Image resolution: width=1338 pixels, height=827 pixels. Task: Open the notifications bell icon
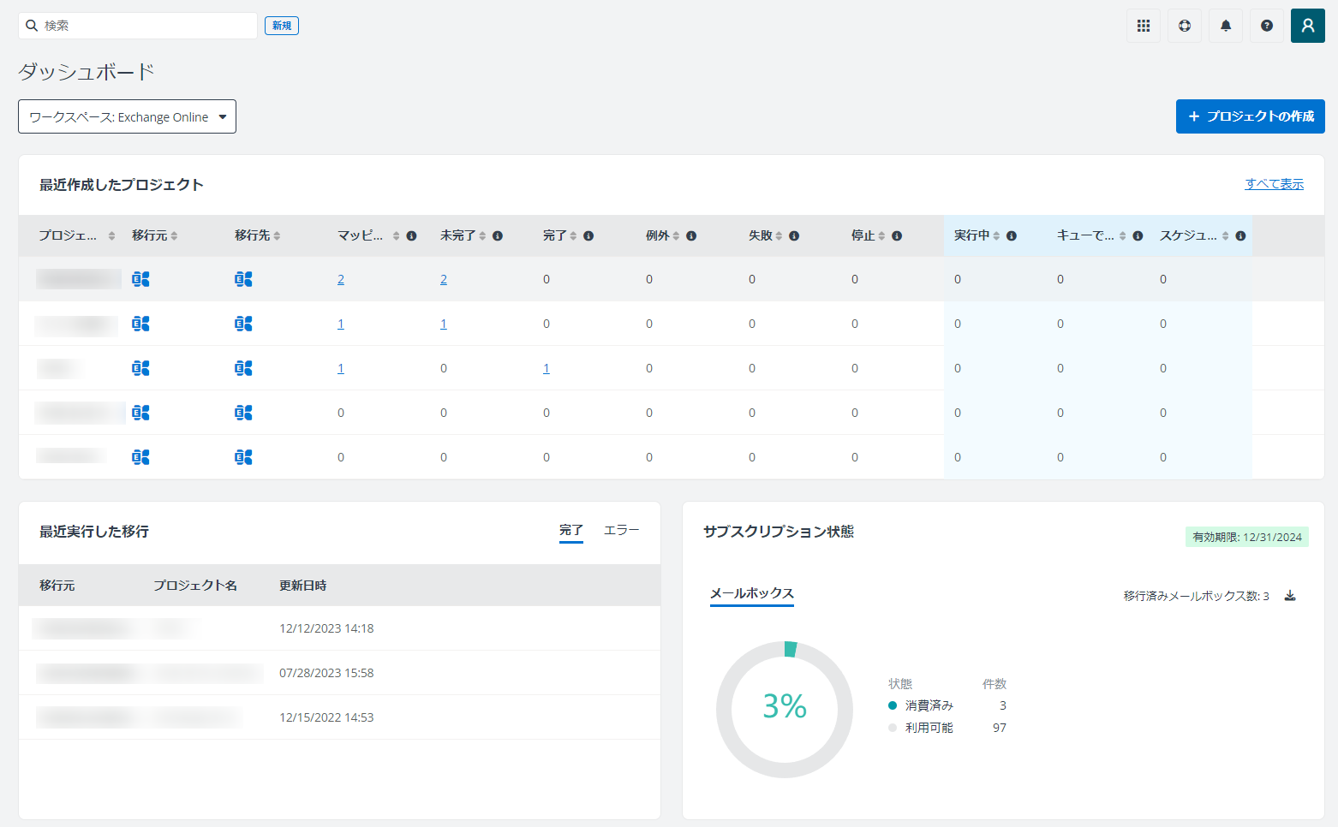pos(1226,26)
